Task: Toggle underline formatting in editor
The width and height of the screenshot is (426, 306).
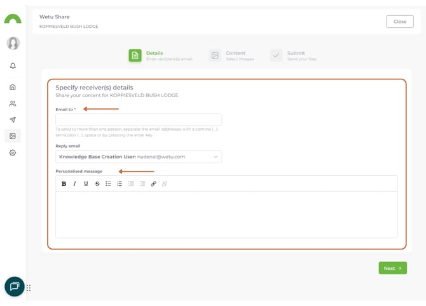Action: click(86, 183)
